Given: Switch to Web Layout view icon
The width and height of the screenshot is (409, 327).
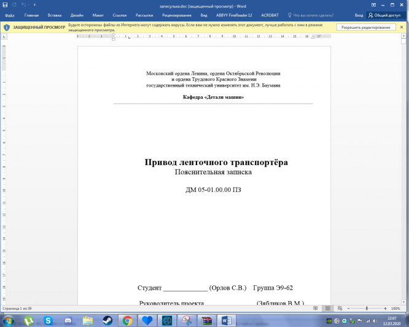Looking at the screenshot, I should 340,309.
